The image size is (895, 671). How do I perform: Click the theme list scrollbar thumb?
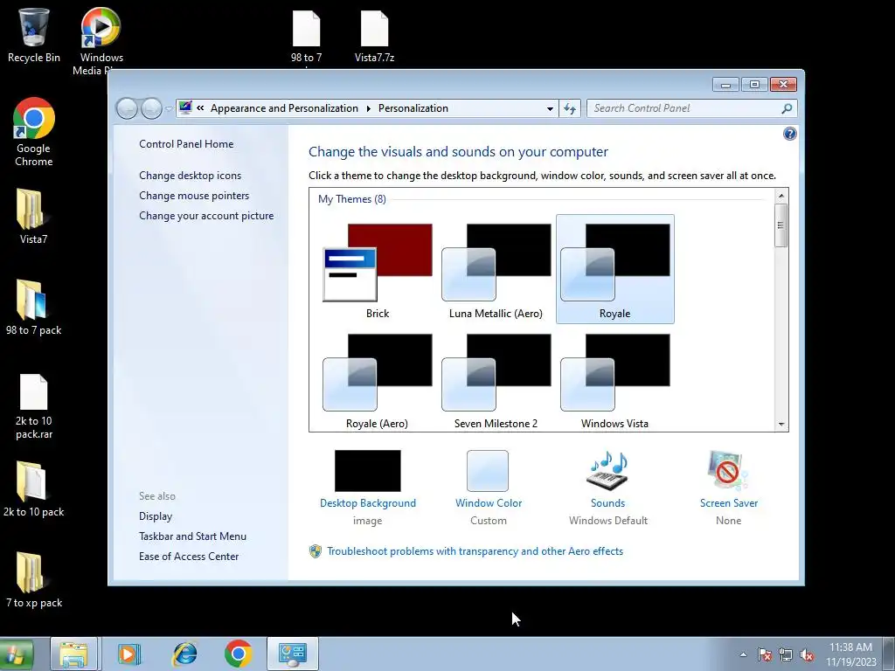coord(781,225)
